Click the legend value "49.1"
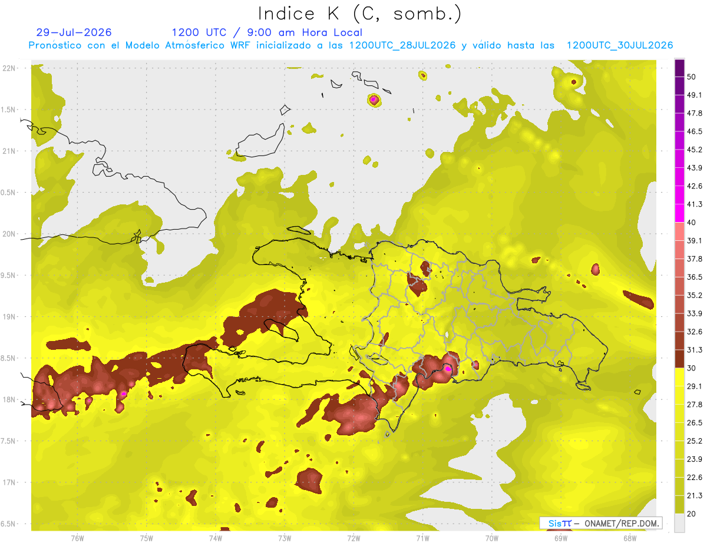Viewport: 707px width, 546px height. (695, 95)
